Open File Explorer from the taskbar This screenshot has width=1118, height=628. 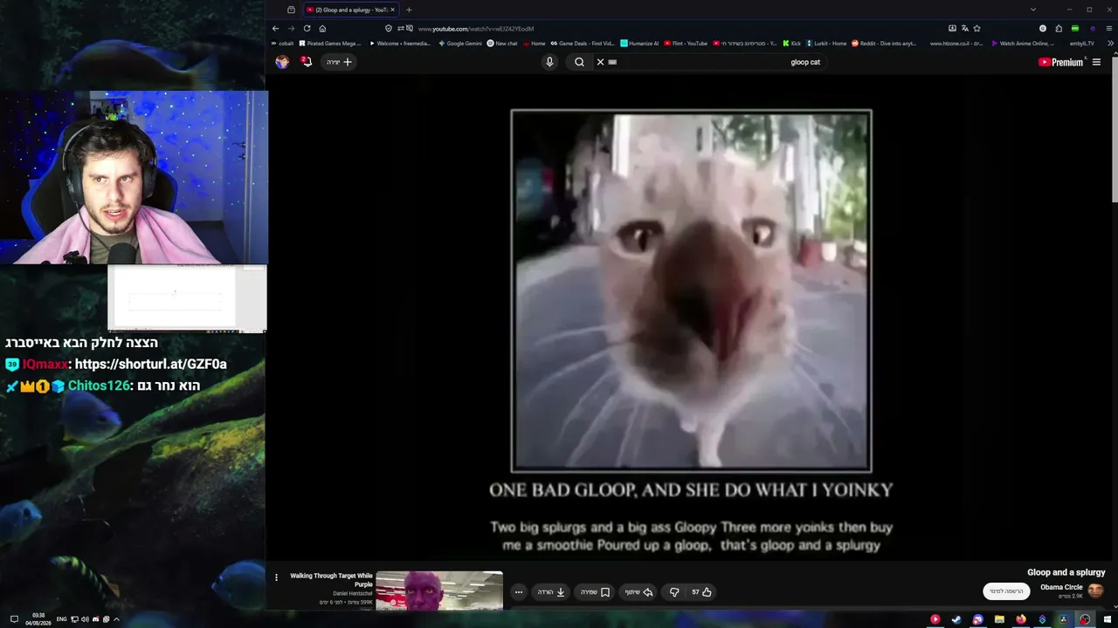coord(999,619)
